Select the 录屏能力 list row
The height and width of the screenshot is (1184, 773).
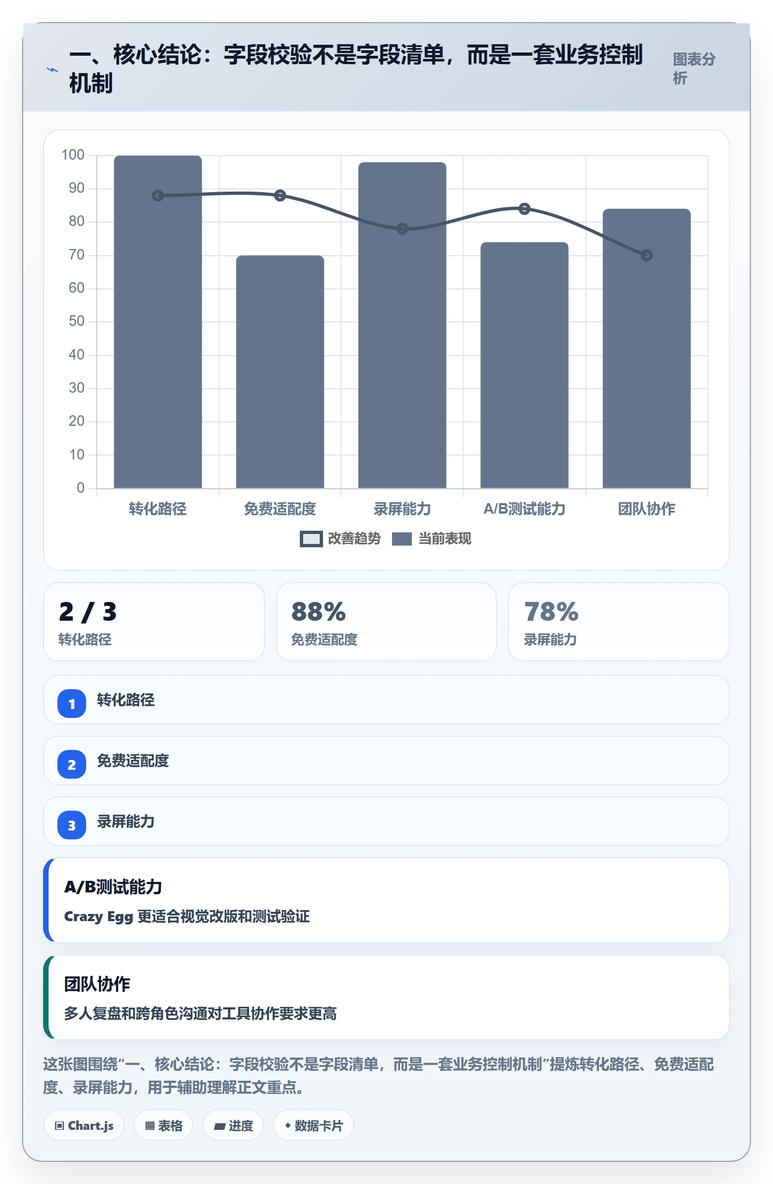click(386, 821)
